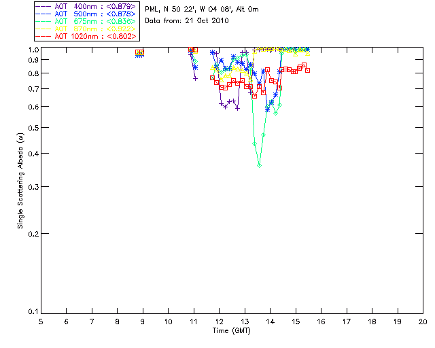435x348 pixels.
Task: Click the 13 hour x-axis label
Action: pos(245,321)
